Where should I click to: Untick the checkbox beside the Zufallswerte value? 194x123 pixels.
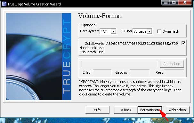(183, 43)
